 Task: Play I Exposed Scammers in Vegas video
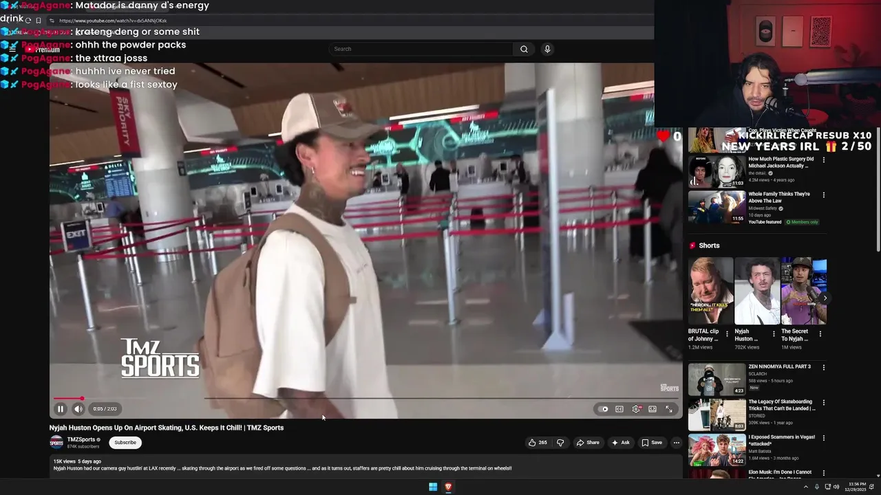coord(717,450)
